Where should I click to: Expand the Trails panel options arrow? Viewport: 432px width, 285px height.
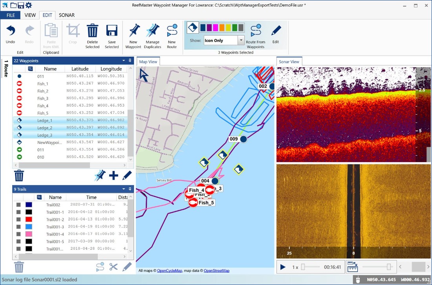point(124,189)
